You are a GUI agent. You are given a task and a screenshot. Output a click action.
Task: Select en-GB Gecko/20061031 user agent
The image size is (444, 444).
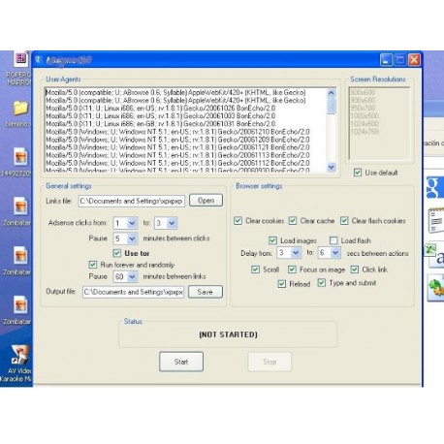161,124
